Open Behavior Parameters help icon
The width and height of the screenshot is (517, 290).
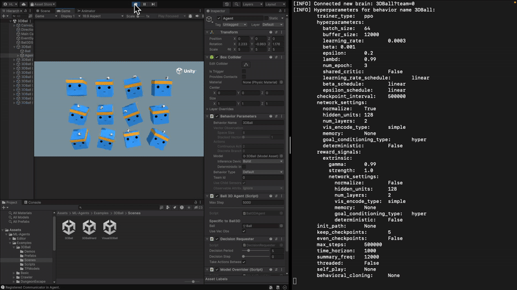click(271, 117)
